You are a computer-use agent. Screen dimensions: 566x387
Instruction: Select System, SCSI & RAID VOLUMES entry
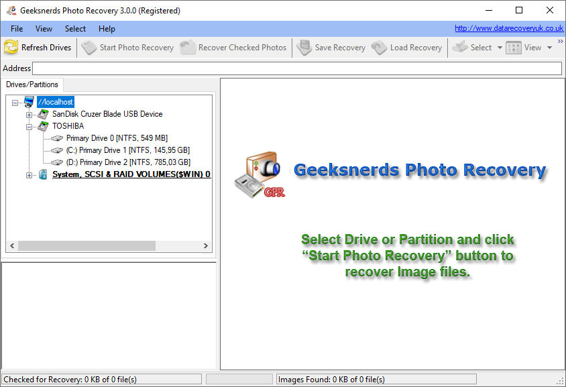pos(131,174)
